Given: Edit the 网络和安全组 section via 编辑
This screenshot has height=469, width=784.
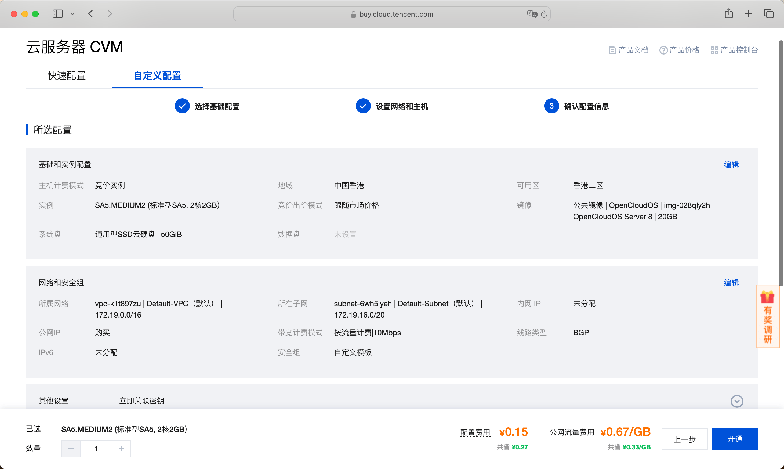Looking at the screenshot, I should pos(731,282).
